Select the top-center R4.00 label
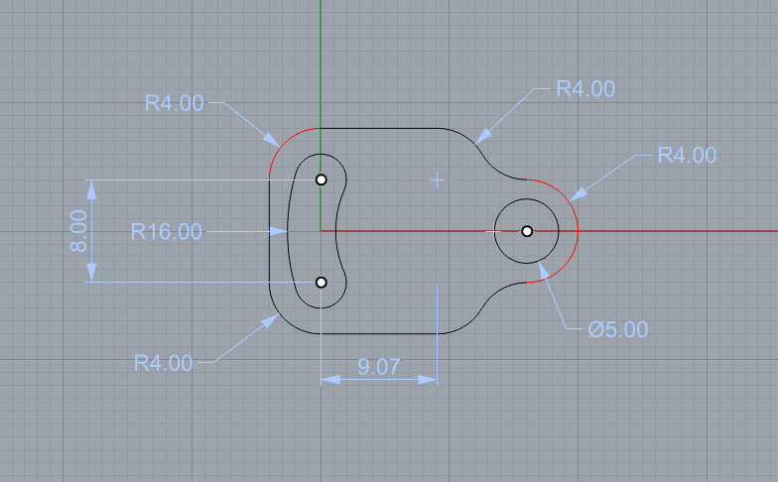 coord(584,89)
